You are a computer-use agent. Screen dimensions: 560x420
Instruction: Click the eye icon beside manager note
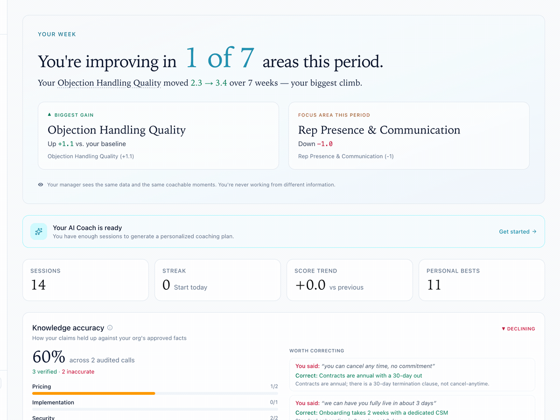(x=41, y=185)
